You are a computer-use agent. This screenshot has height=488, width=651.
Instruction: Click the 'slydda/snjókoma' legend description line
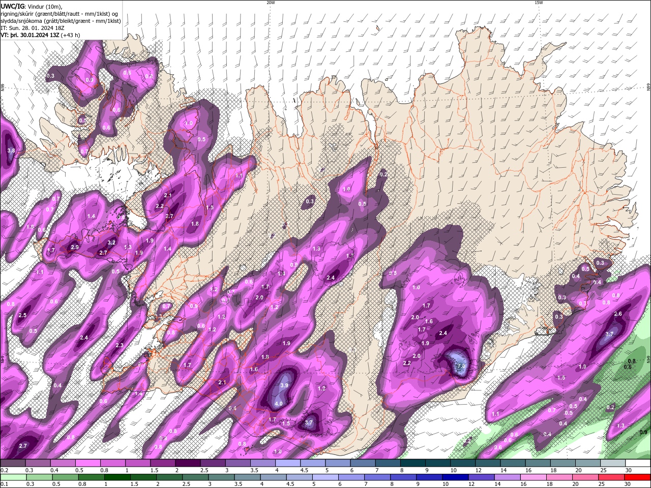point(61,21)
